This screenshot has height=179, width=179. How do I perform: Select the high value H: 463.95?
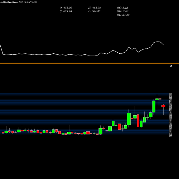click(x=95, y=8)
